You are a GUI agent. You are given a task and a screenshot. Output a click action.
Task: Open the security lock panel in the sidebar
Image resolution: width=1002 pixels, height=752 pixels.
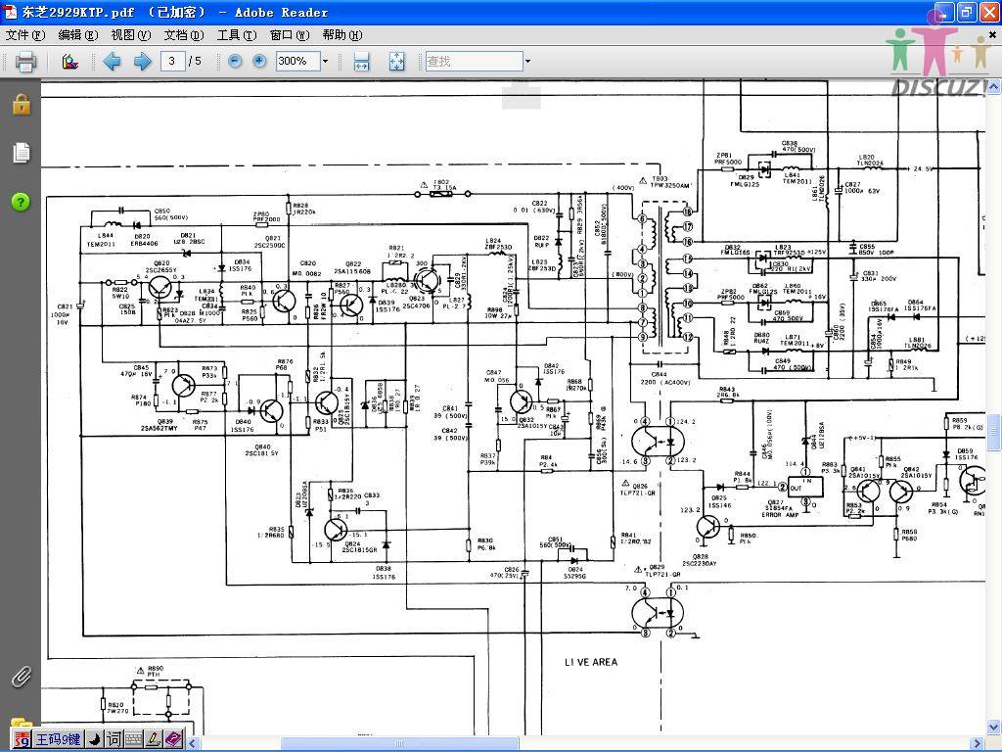22,104
